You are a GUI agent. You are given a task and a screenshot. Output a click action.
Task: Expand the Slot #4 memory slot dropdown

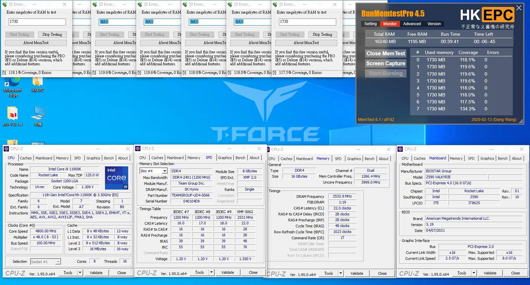coord(164,171)
